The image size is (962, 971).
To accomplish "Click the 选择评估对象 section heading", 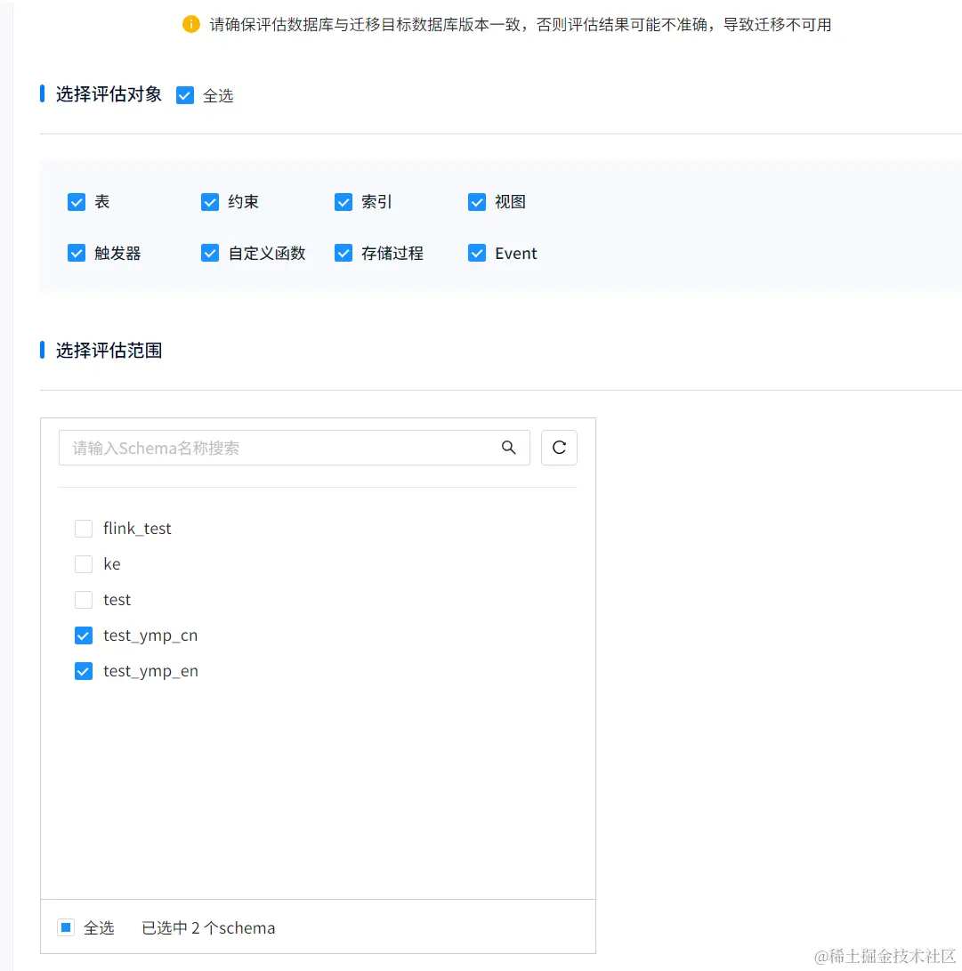I will point(109,94).
